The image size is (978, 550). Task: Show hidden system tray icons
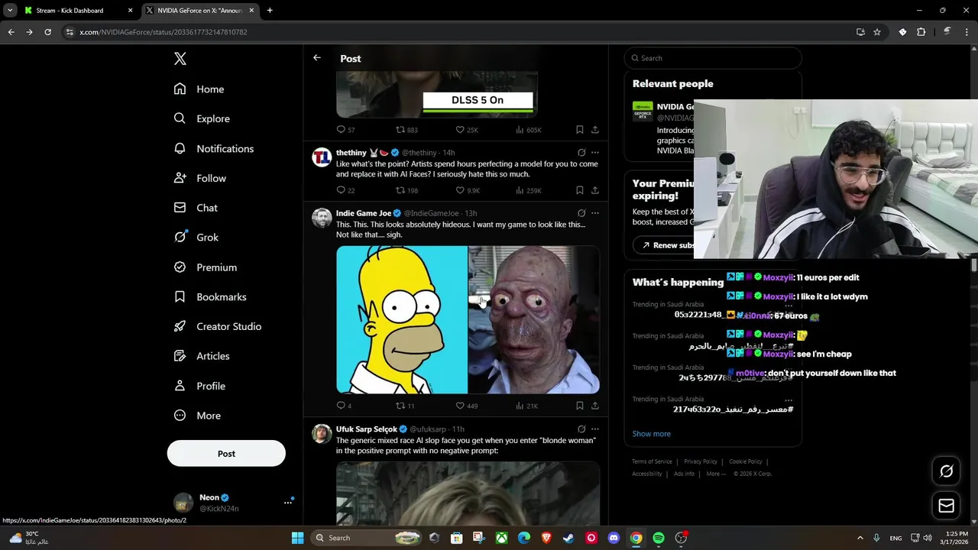pyautogui.click(x=860, y=538)
